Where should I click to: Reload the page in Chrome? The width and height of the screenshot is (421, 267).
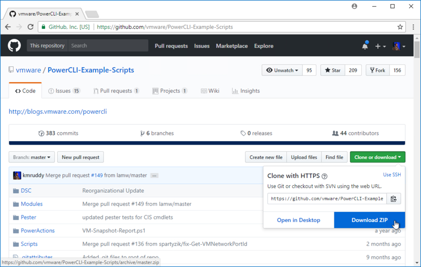pyautogui.click(x=30, y=27)
